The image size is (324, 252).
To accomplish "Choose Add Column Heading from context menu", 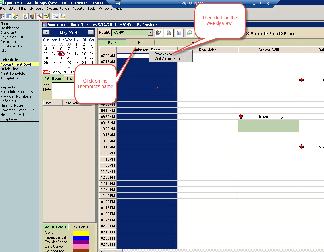I will (x=171, y=59).
